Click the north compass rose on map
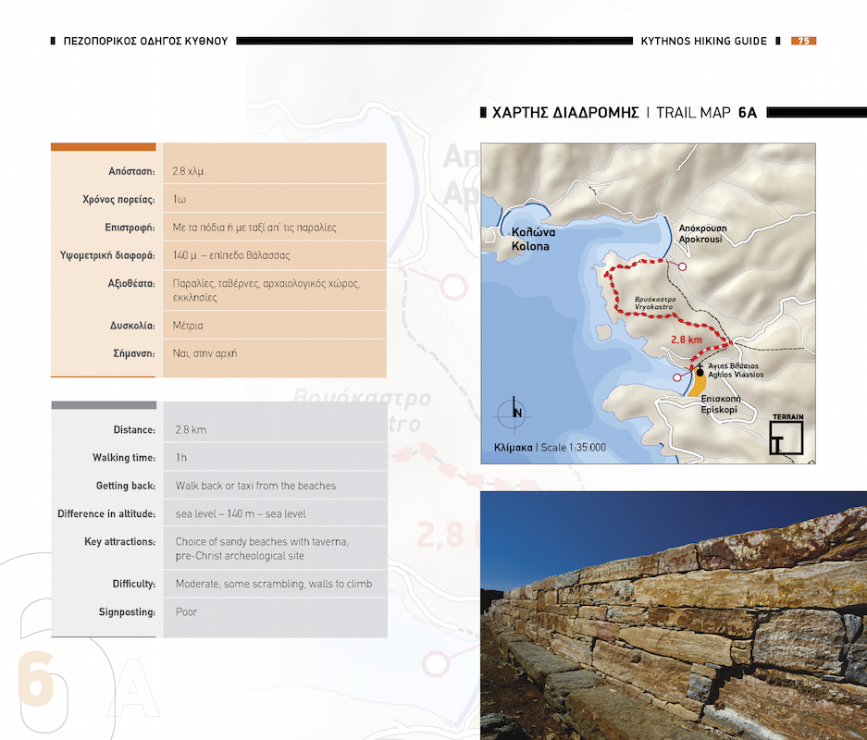 coord(515,412)
